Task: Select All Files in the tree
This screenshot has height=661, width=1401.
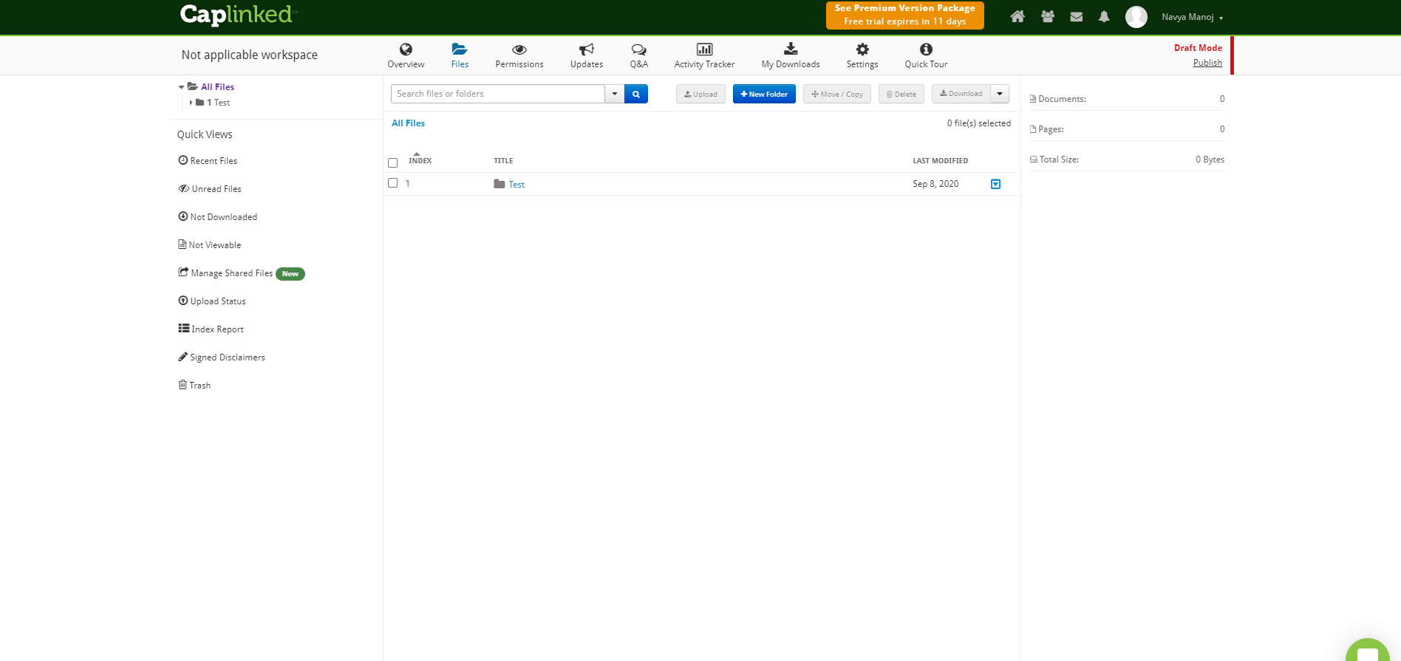Action: tap(217, 87)
